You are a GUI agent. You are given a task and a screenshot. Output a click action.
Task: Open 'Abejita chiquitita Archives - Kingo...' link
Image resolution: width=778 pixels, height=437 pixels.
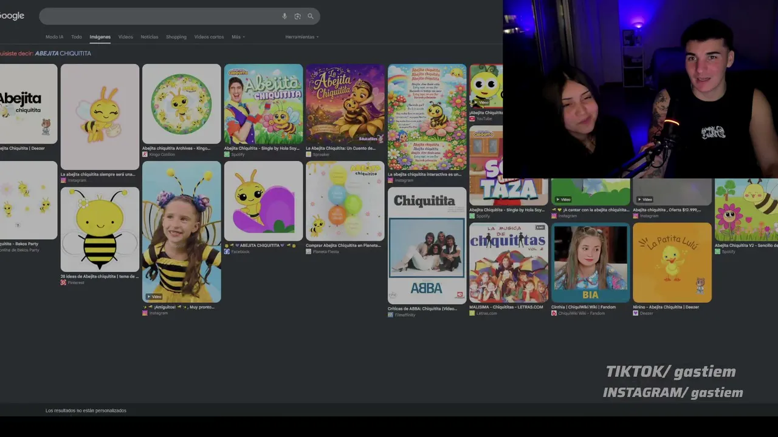[176, 148]
